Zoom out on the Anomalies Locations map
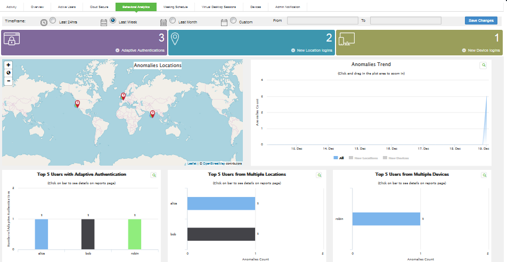Screen dimensions: 507x262 8,81
